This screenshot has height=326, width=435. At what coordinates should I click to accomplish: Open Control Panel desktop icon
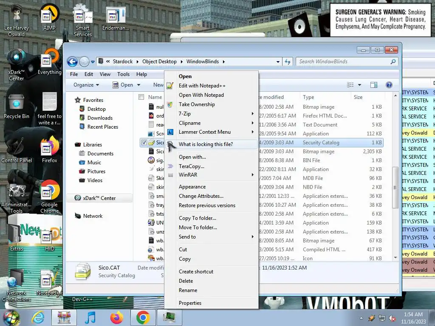tap(17, 151)
